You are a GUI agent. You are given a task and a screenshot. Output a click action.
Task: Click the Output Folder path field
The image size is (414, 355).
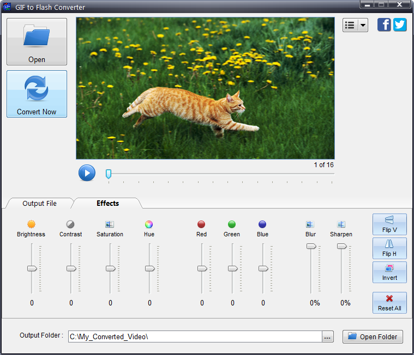pos(194,337)
